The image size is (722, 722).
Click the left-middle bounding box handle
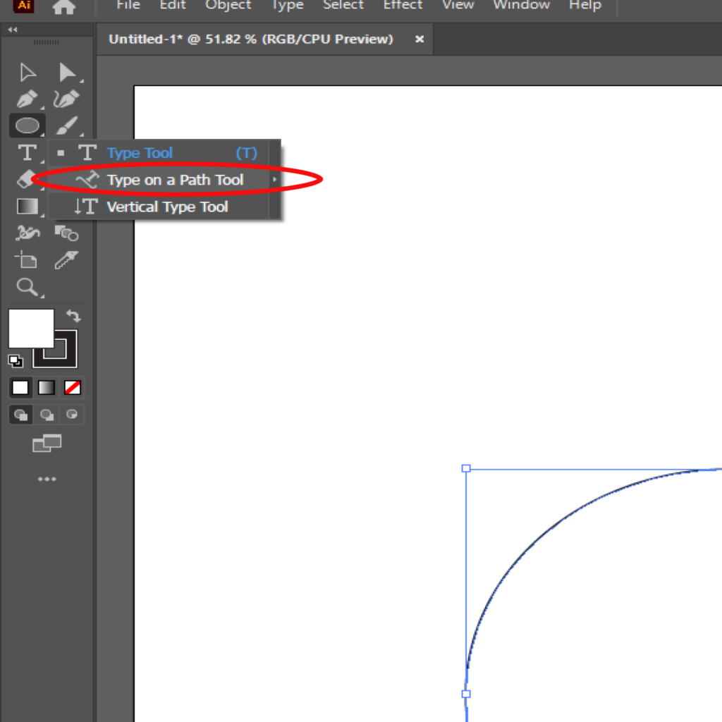pos(466,694)
